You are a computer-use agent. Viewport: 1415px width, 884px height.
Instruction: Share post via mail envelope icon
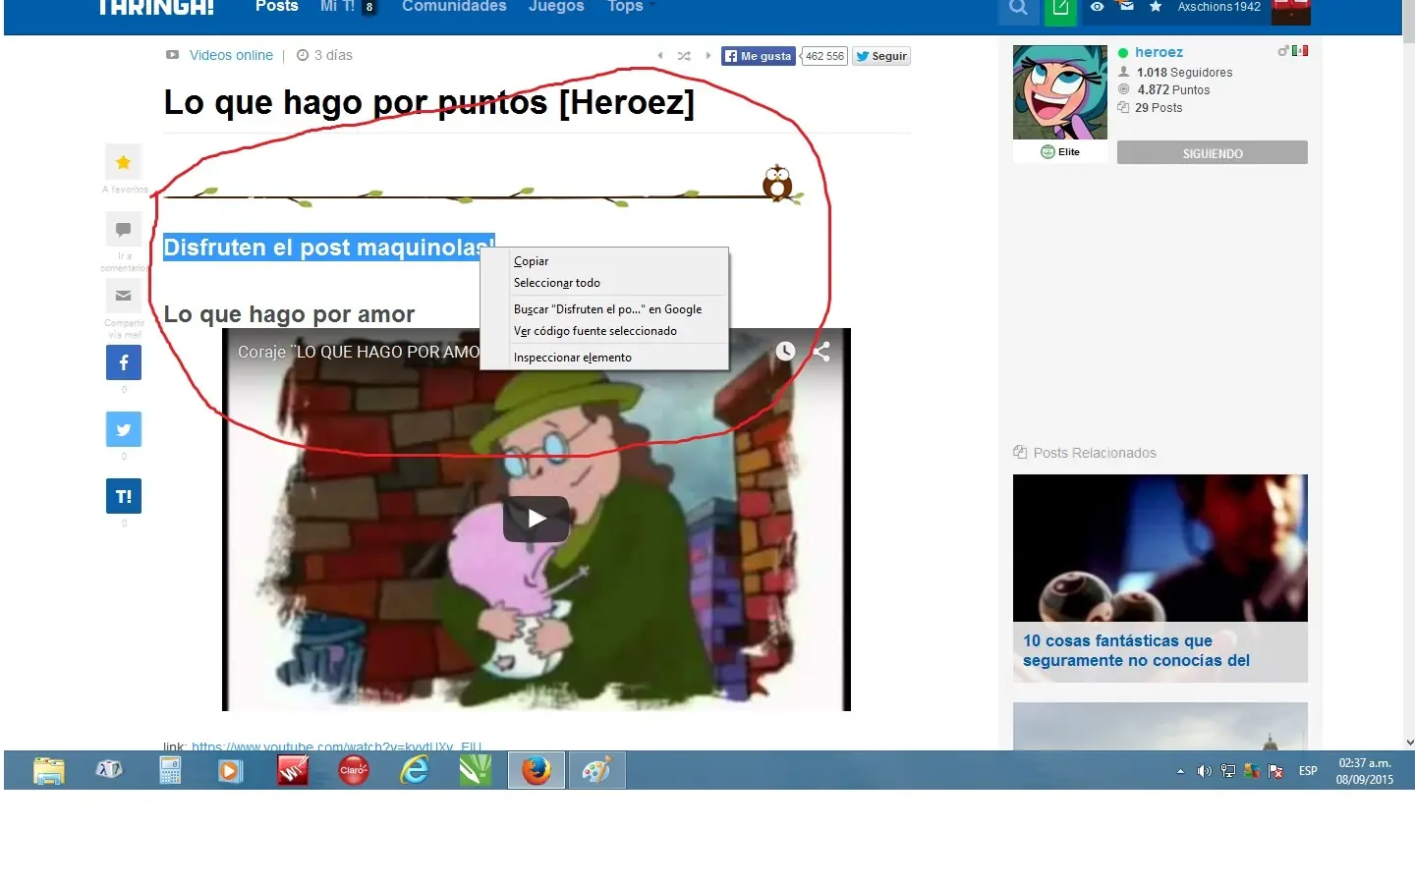click(123, 296)
